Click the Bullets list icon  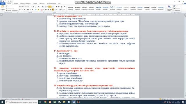coord(46,7)
